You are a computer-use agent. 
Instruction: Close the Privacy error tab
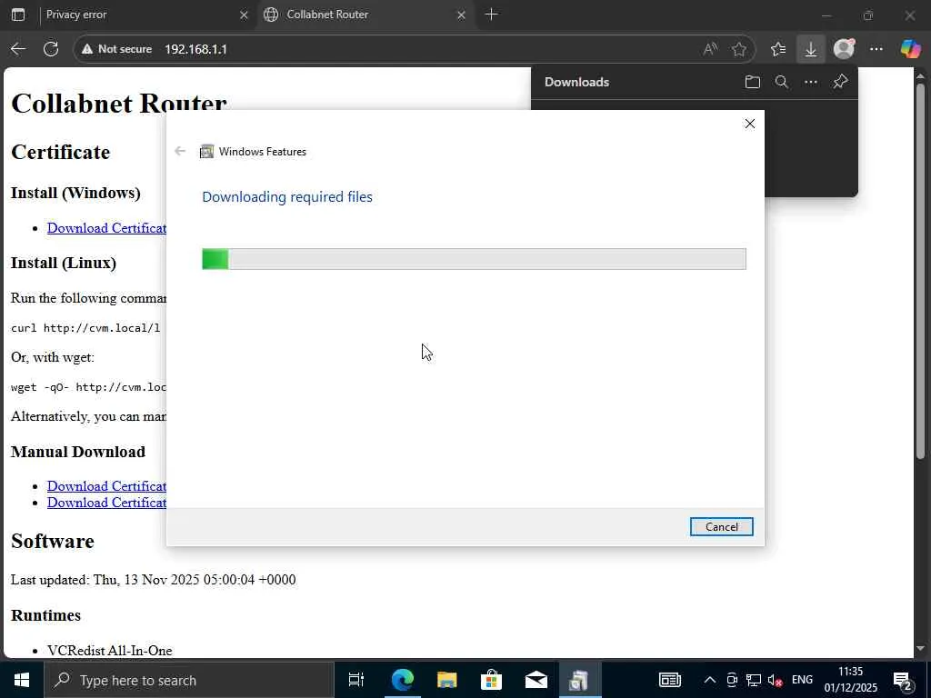(x=244, y=15)
